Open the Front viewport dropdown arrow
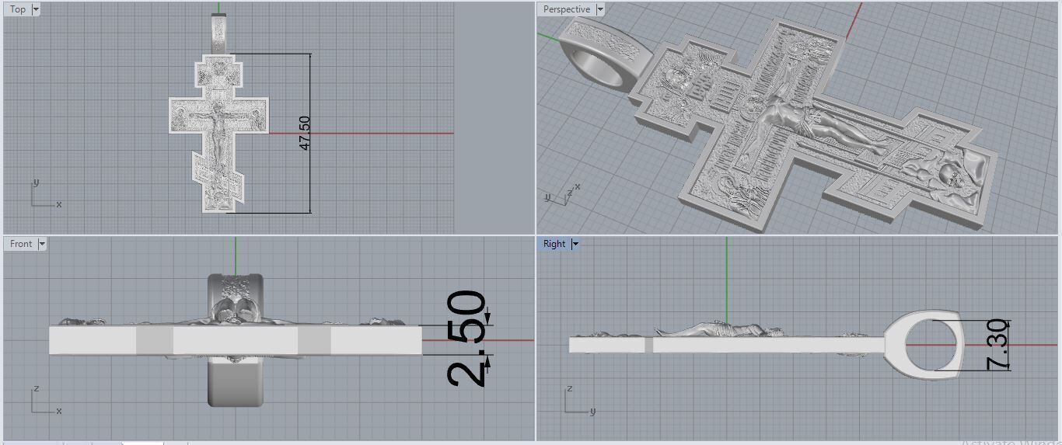 [x=42, y=244]
